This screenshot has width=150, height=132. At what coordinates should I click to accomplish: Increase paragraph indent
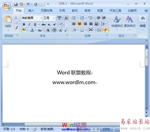[x=103, y=18]
